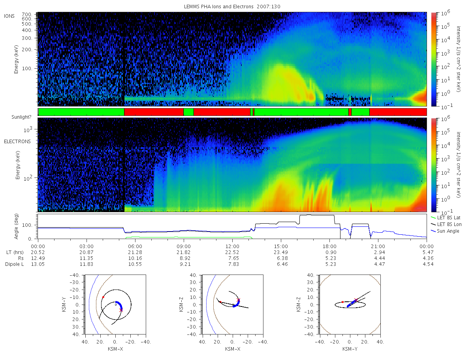
Task: Click the Rs value "4.36"
Action: tap(427, 258)
